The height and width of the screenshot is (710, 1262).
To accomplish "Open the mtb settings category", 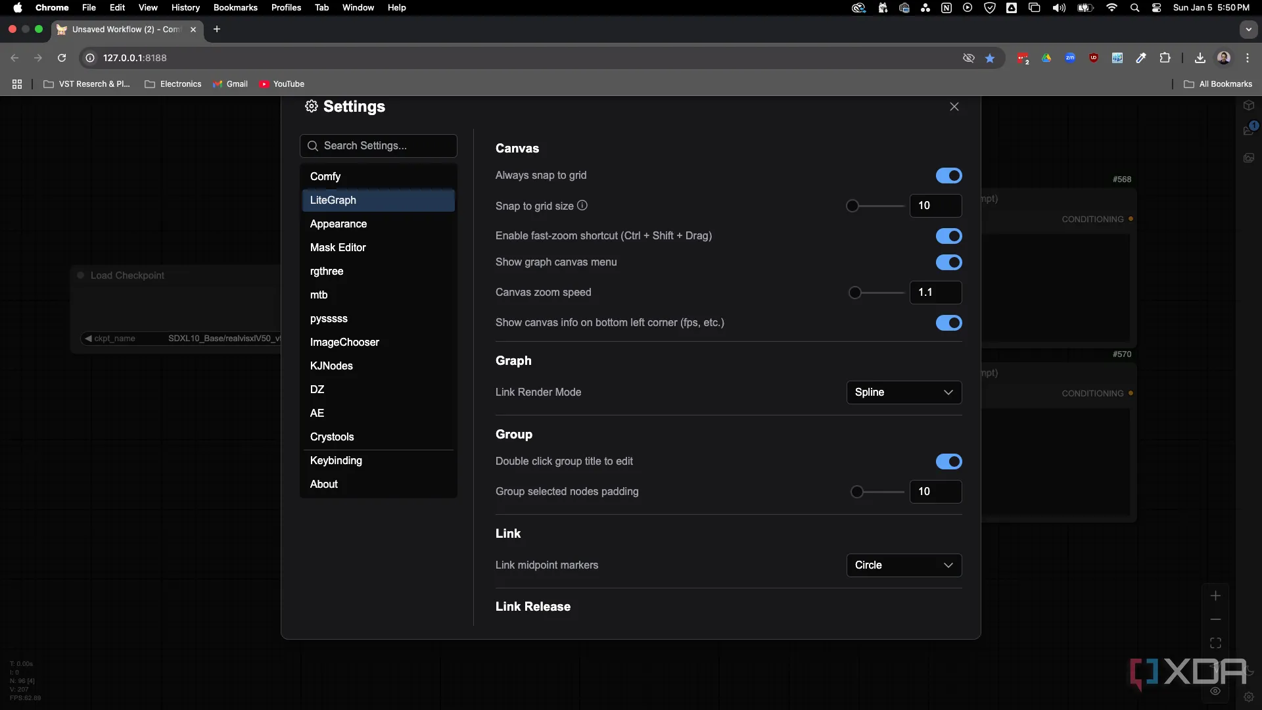I will pos(379,295).
